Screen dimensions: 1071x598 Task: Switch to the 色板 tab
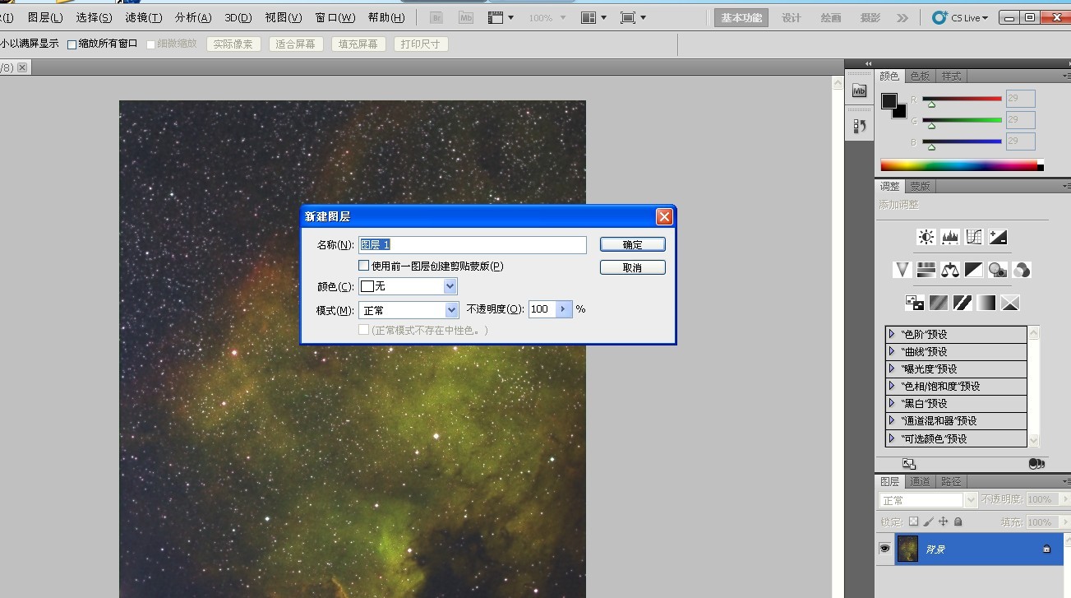pos(921,76)
